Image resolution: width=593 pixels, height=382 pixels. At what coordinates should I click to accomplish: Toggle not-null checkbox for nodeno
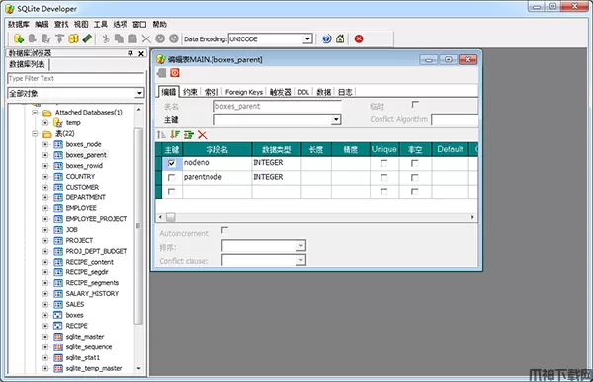[414, 163]
